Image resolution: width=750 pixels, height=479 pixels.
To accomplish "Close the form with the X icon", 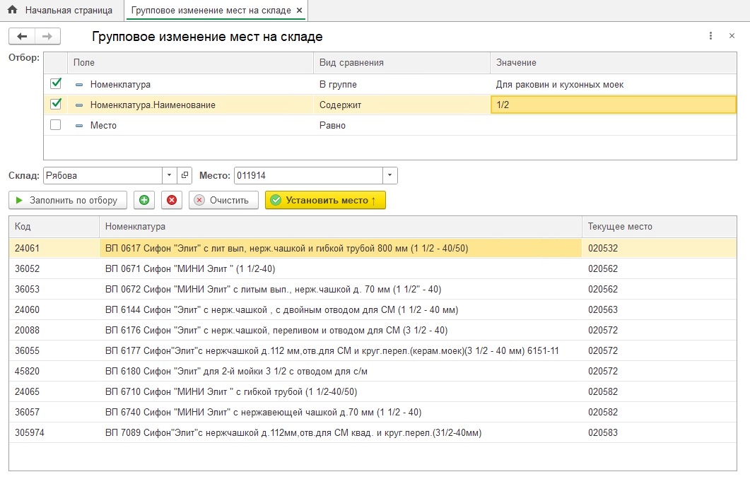I will (732, 36).
